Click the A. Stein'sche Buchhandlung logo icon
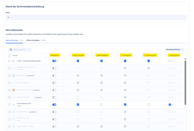This screenshot has height=131, width=194. click(x=14, y=61)
